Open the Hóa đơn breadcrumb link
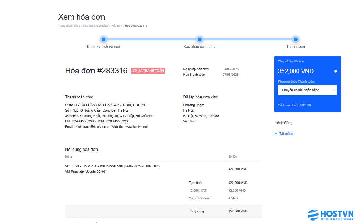This screenshot has width=355, height=223. click(117, 26)
